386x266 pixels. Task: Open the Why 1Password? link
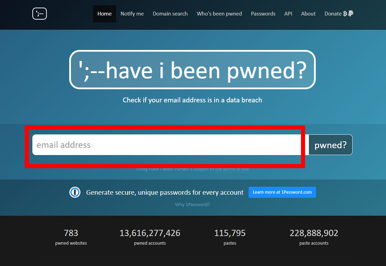click(192, 204)
